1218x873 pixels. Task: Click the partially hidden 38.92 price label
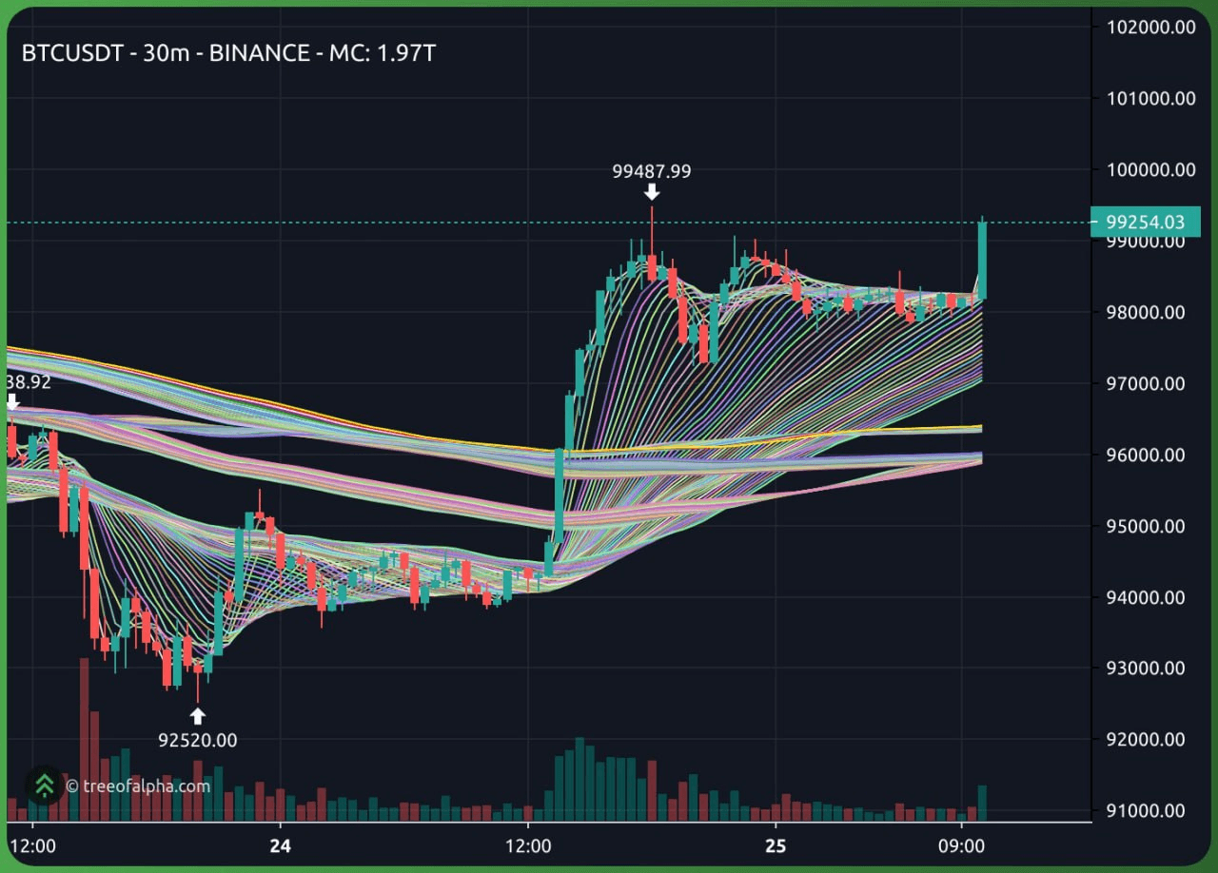[28, 382]
